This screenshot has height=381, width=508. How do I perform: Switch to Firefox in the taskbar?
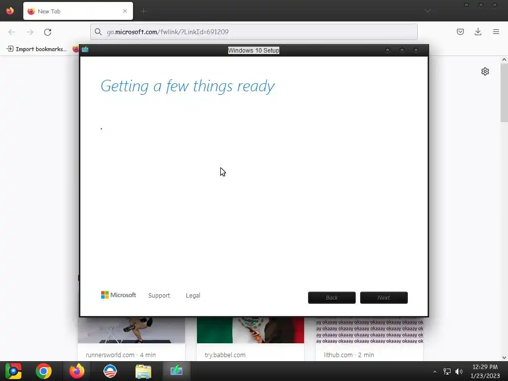tap(77, 371)
